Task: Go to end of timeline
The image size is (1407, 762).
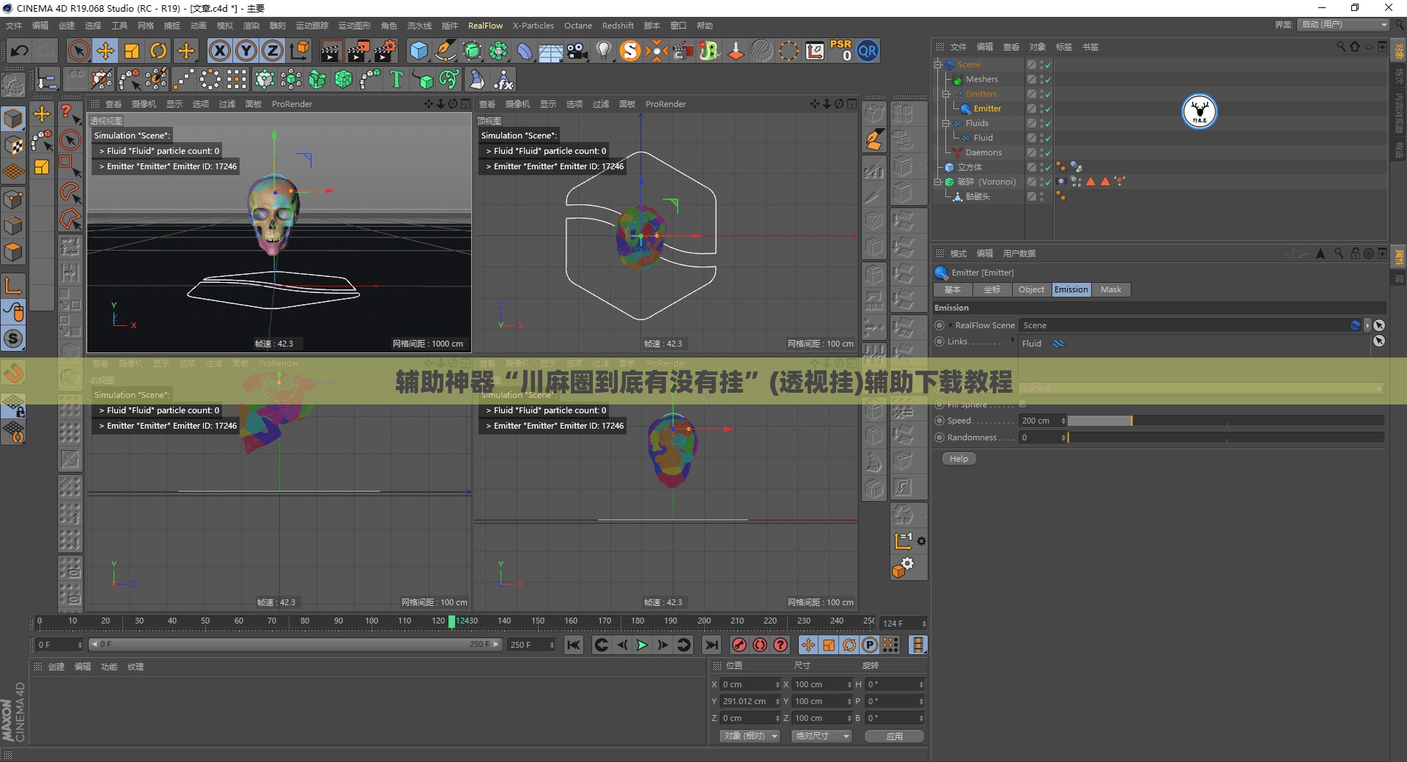Action: (711, 645)
